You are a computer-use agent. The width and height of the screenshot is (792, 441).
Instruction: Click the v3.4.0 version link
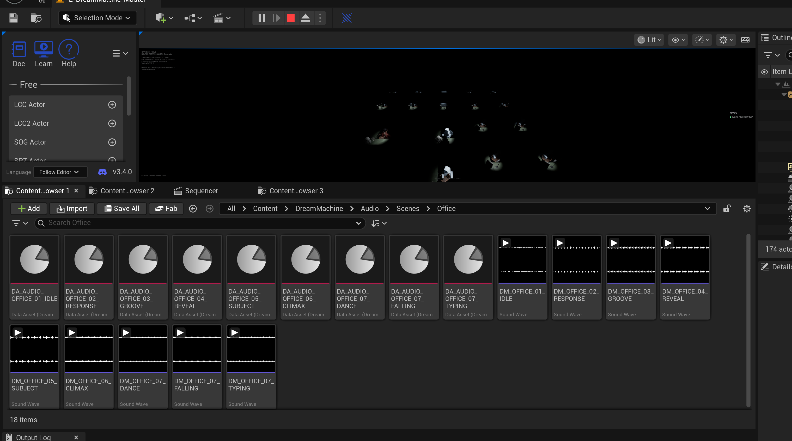pyautogui.click(x=122, y=172)
